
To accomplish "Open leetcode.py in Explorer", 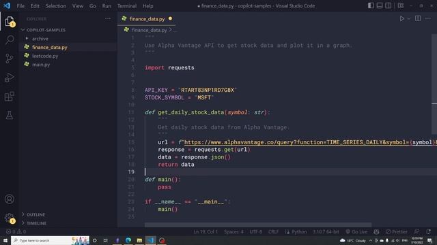I will (45, 56).
